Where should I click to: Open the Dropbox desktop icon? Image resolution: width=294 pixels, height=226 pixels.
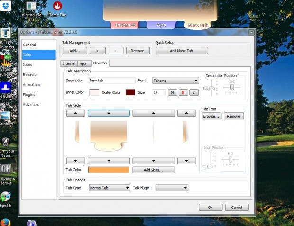click(5, 6)
